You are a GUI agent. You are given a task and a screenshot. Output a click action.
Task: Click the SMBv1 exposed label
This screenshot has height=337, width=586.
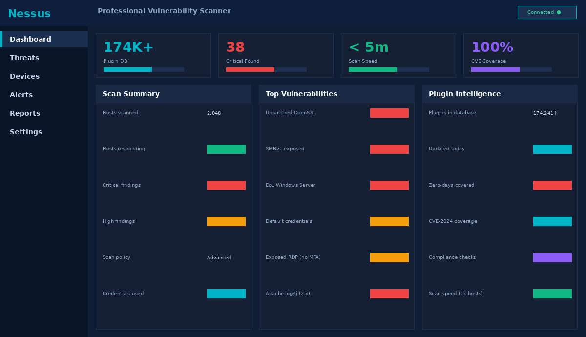285,149
